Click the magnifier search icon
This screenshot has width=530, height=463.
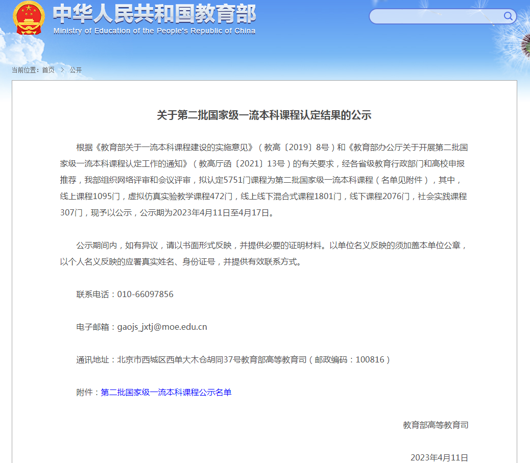tap(508, 16)
